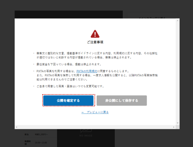This screenshot has height=147, width=193.
Task: Confirm publishing with 公開を確定する button
Action: pyautogui.click(x=68, y=101)
